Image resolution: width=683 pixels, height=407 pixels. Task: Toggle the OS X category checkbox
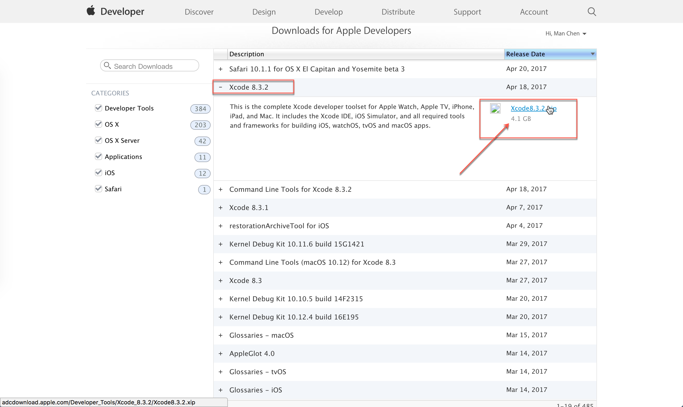99,124
